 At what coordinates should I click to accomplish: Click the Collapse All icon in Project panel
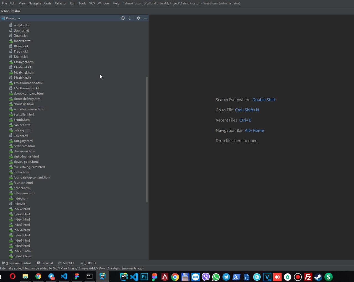click(129, 18)
